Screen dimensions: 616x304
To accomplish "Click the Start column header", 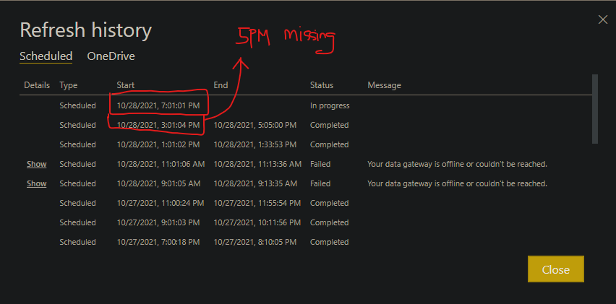I will pos(125,85).
